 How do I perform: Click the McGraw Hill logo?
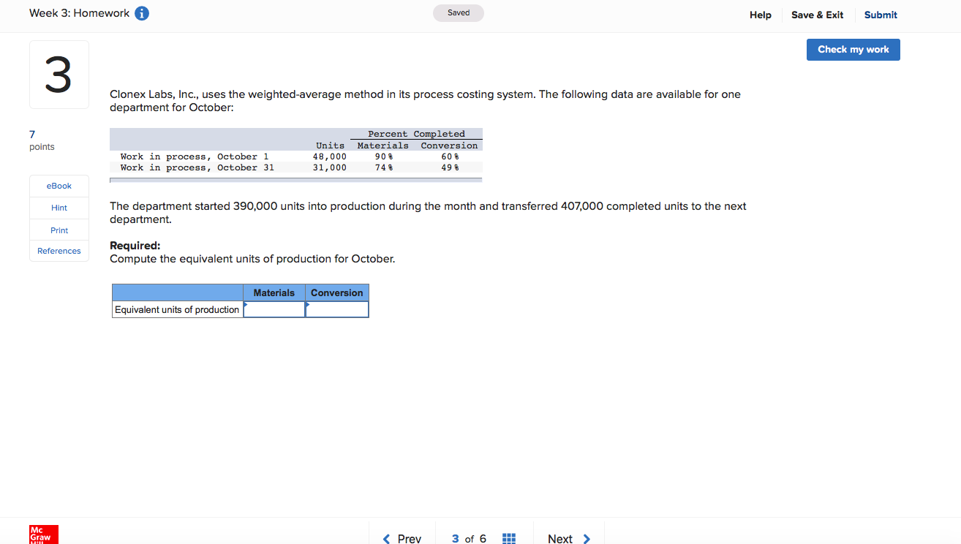(42, 534)
